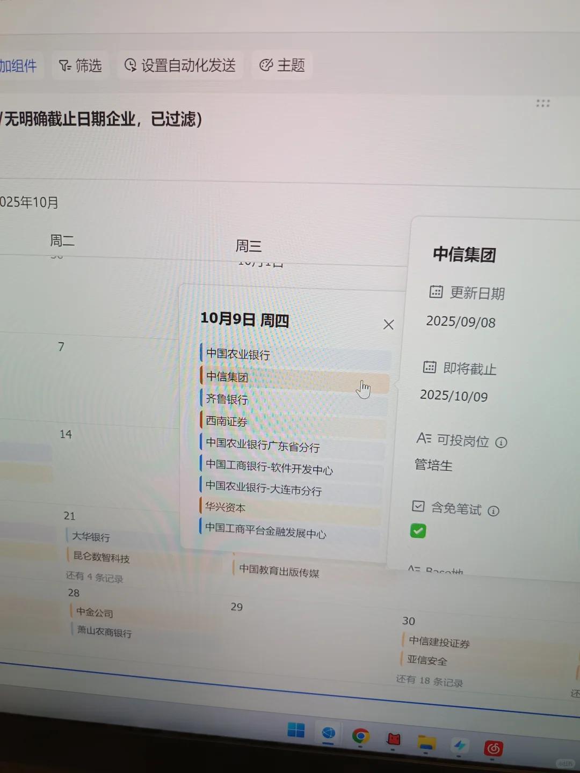Click the calendar icon beside 更新日期

click(436, 292)
